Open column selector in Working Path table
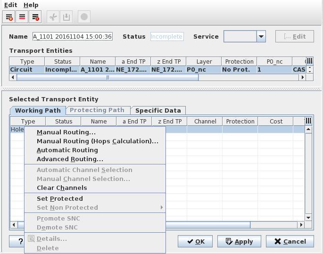The height and width of the screenshot is (254, 323). click(x=308, y=121)
